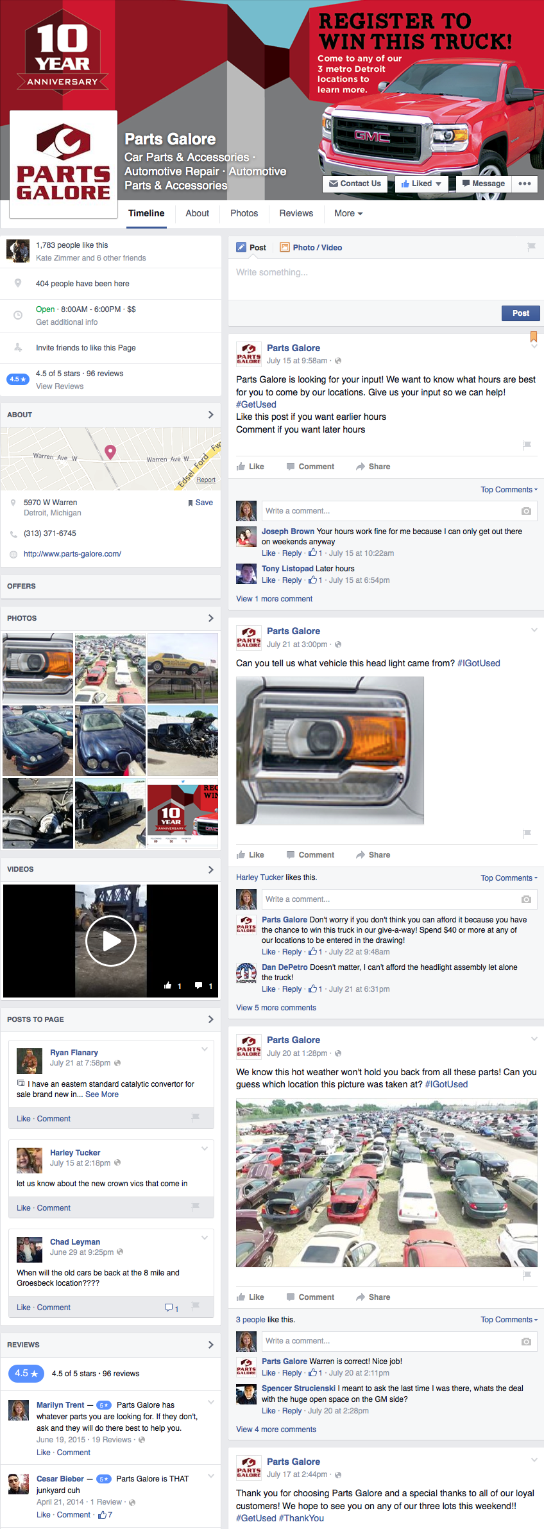Click the comment count icon on Chad Leyman's post
This screenshot has height=1529, width=544.
click(171, 1308)
